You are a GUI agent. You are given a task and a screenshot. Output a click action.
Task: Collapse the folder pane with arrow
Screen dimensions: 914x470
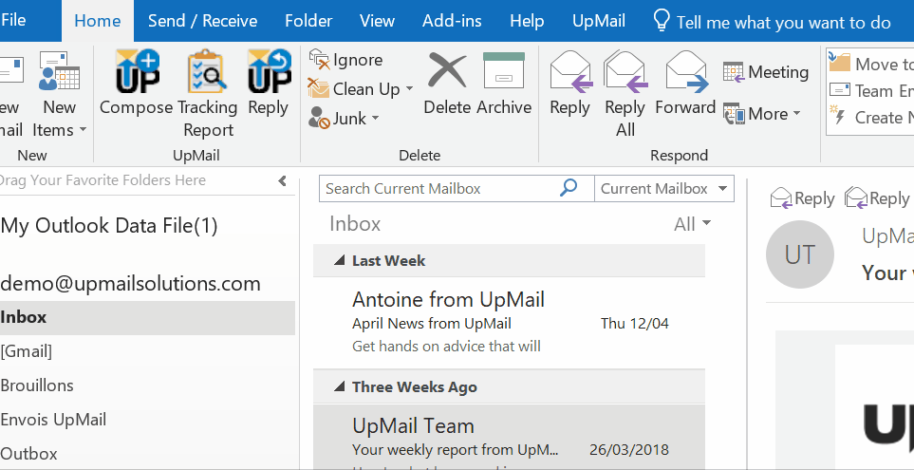pyautogui.click(x=283, y=180)
